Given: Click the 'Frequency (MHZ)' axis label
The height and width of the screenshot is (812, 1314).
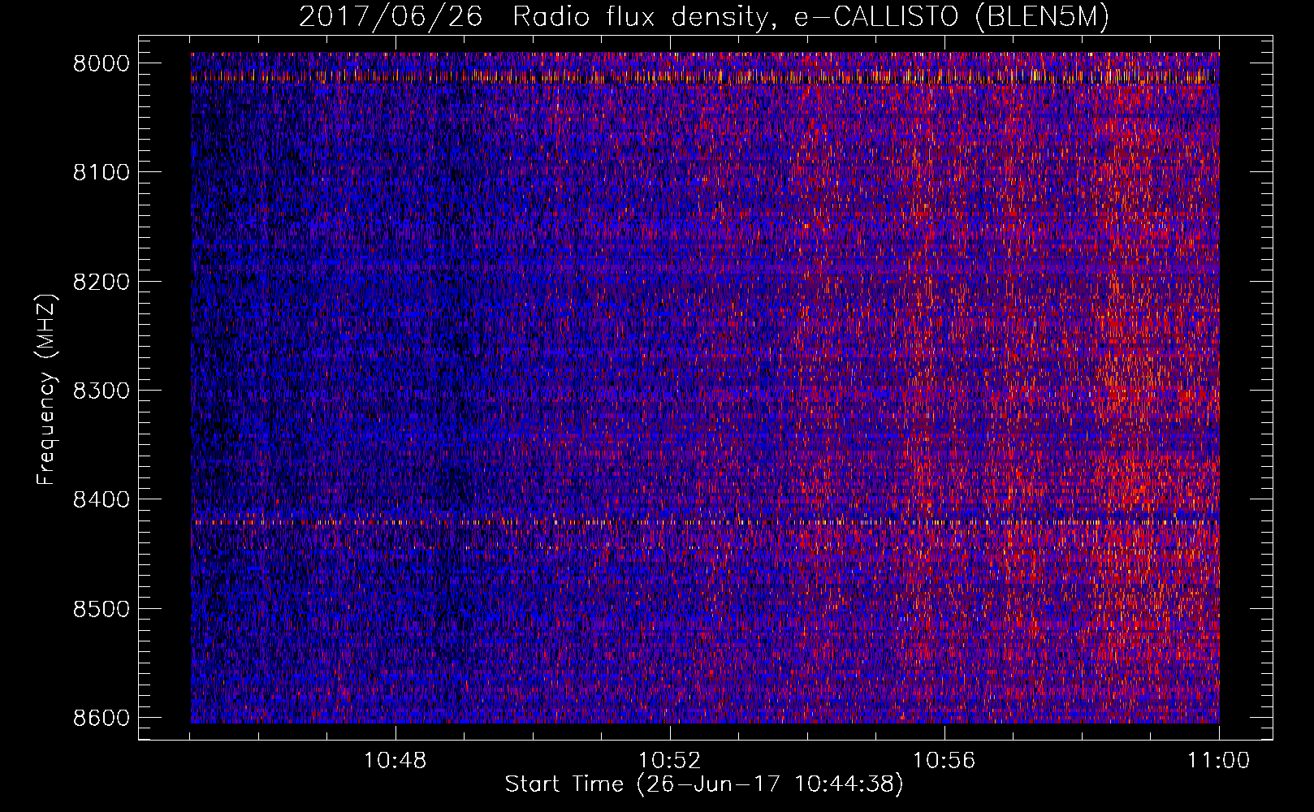Looking at the screenshot, I should tap(45, 390).
